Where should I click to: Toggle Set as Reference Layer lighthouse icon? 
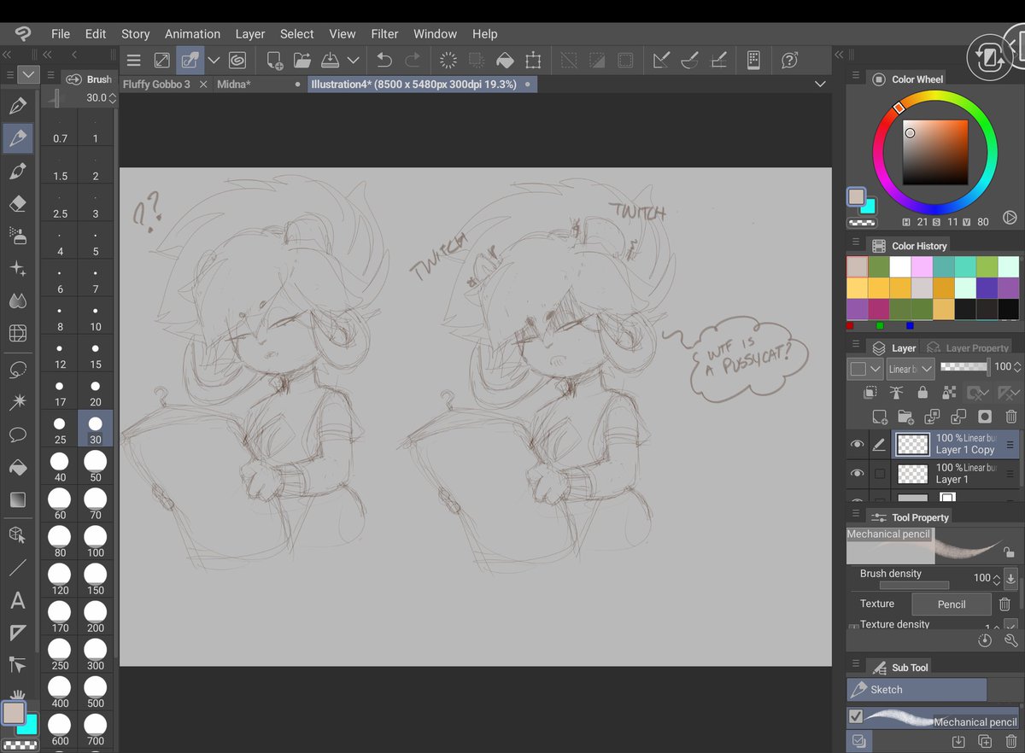[896, 392]
